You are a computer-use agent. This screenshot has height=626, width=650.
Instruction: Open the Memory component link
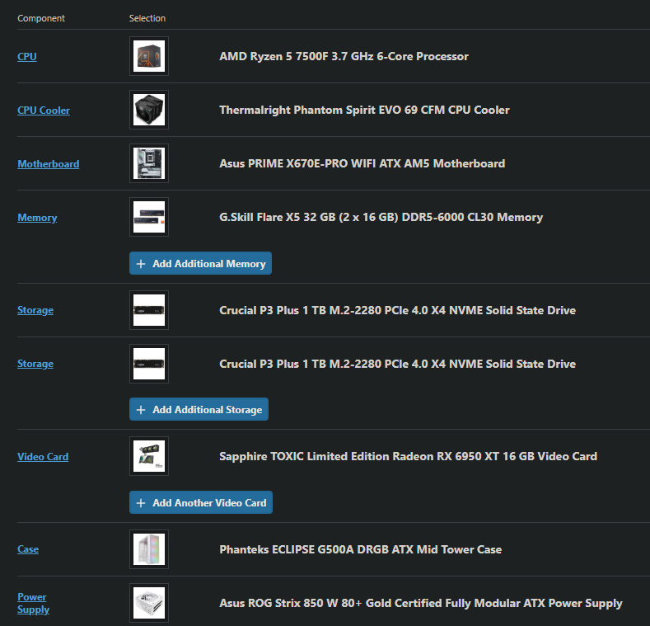point(37,218)
